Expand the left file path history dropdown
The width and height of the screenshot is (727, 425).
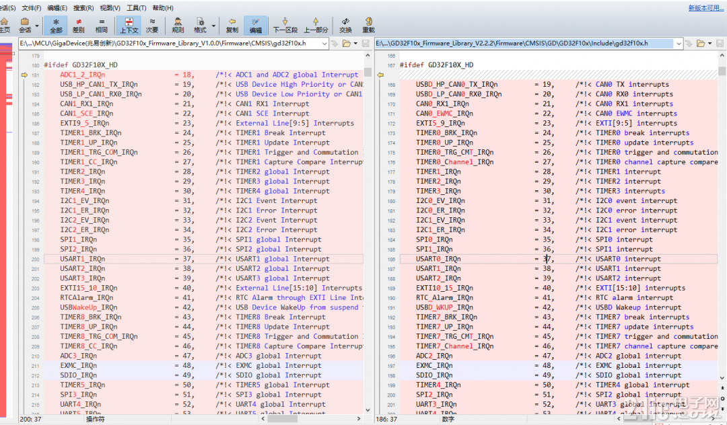[x=324, y=44]
